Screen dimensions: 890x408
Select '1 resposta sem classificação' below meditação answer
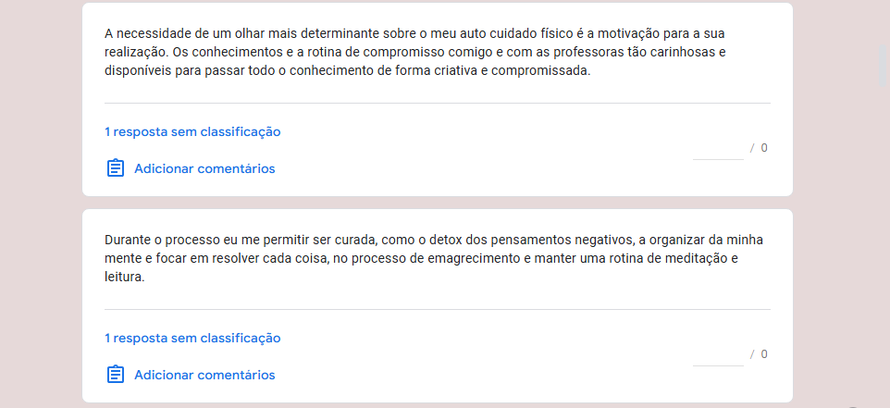pyautogui.click(x=192, y=338)
